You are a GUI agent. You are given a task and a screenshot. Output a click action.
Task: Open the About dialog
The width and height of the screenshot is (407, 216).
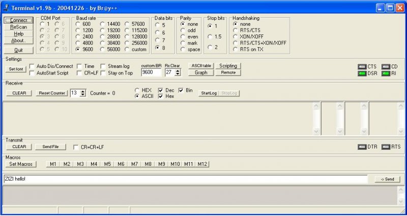(x=18, y=41)
